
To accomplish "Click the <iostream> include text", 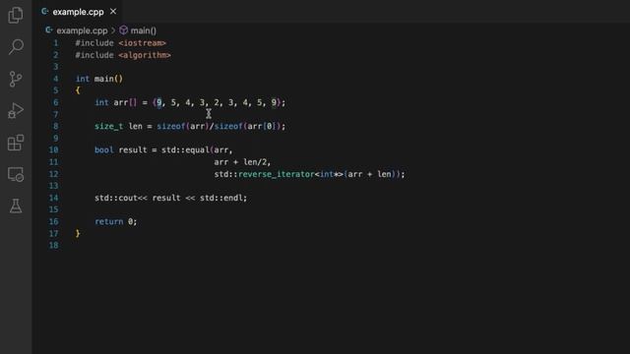I will (142, 43).
